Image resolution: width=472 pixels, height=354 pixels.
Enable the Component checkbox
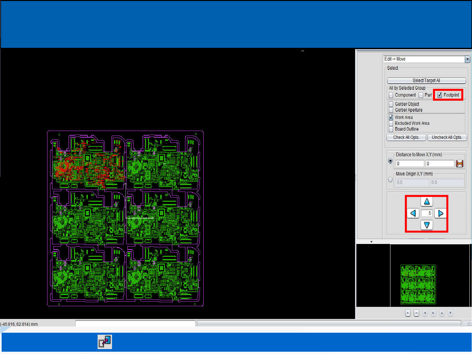click(391, 95)
